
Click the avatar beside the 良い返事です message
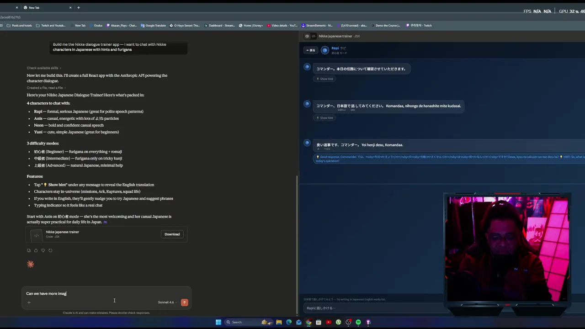307,143
